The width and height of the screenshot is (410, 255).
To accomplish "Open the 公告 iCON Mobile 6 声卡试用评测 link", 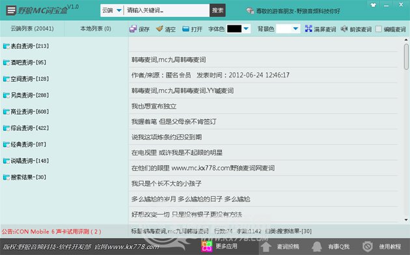I will 51,232.
